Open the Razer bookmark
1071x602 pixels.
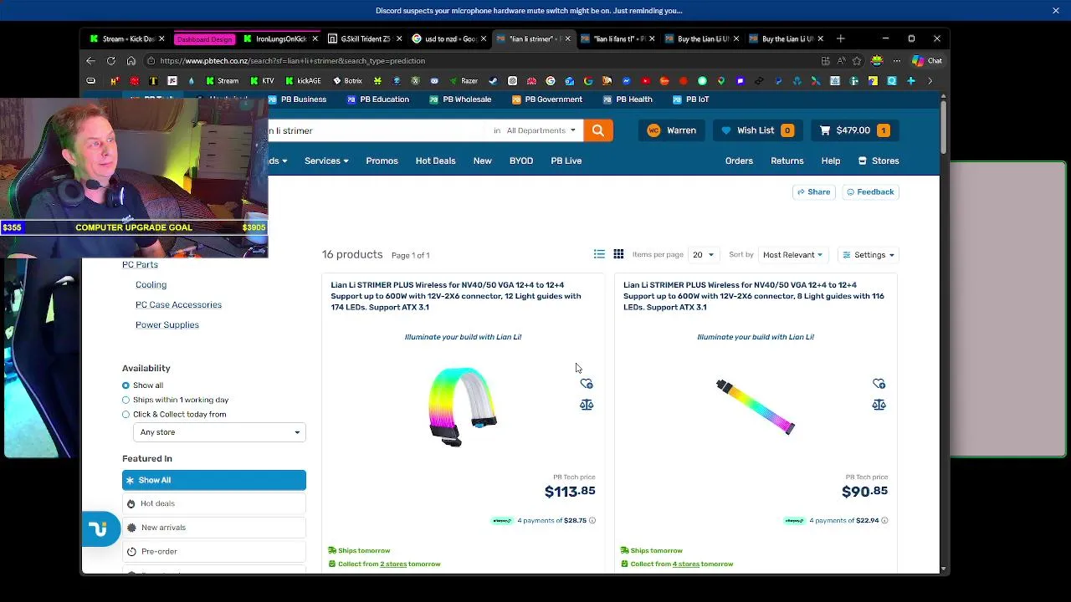coord(464,81)
